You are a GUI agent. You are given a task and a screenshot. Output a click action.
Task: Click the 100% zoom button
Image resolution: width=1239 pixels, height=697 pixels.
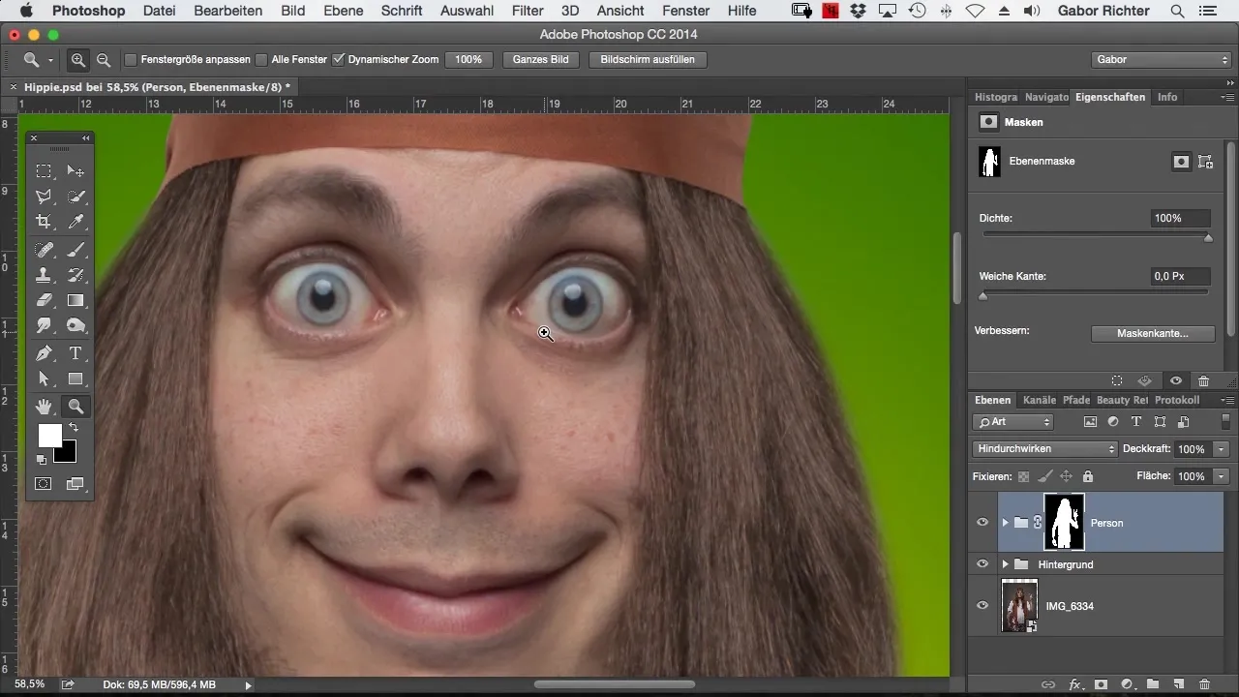click(x=468, y=60)
